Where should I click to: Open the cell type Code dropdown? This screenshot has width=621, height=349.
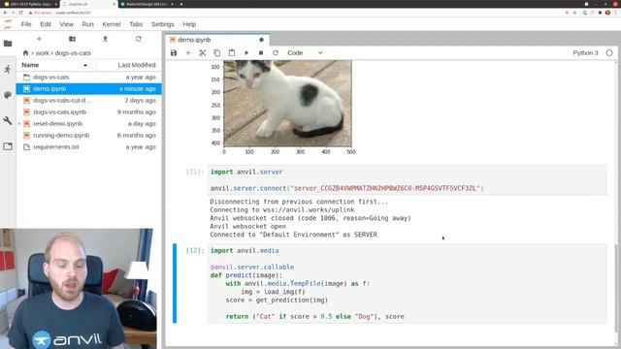tap(305, 52)
